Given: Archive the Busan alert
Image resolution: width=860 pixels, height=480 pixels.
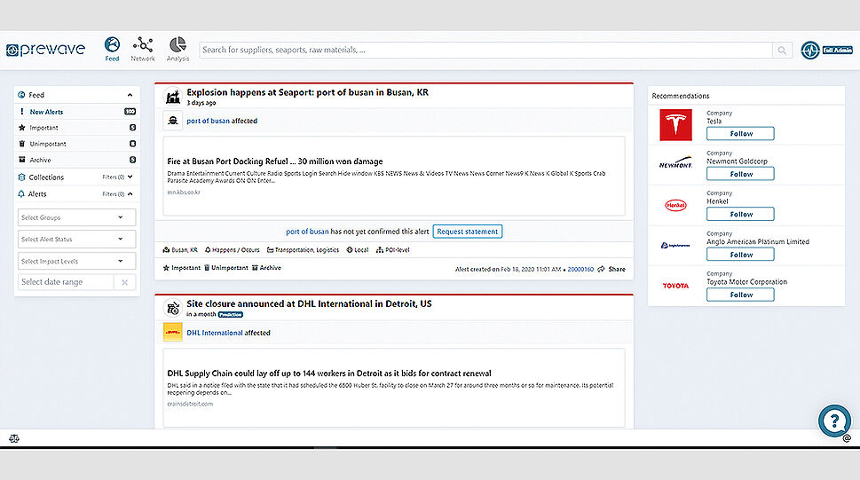Looking at the screenshot, I should point(266,268).
